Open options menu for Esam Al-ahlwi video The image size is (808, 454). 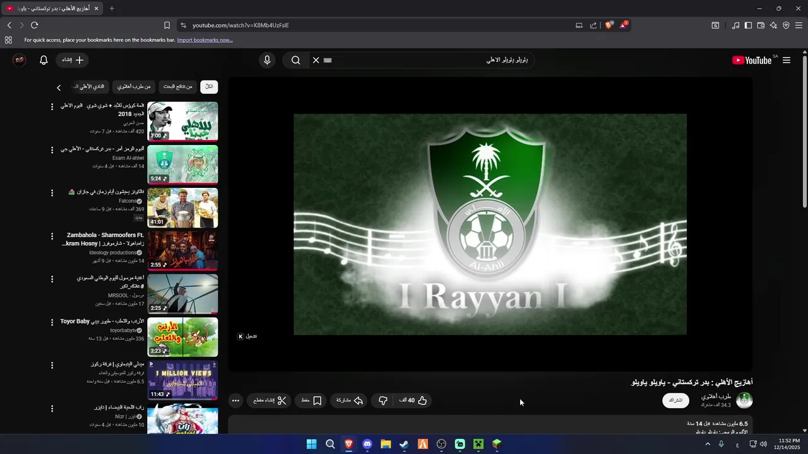point(52,149)
